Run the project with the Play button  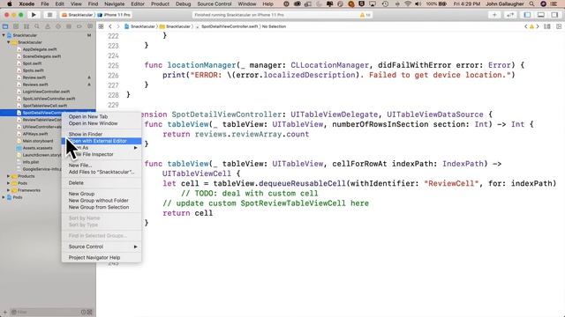34,15
